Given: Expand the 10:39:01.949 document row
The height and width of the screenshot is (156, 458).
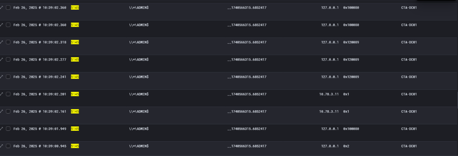Looking at the screenshot, I should click(1, 129).
